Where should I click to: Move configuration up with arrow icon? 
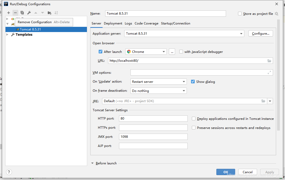36,13
